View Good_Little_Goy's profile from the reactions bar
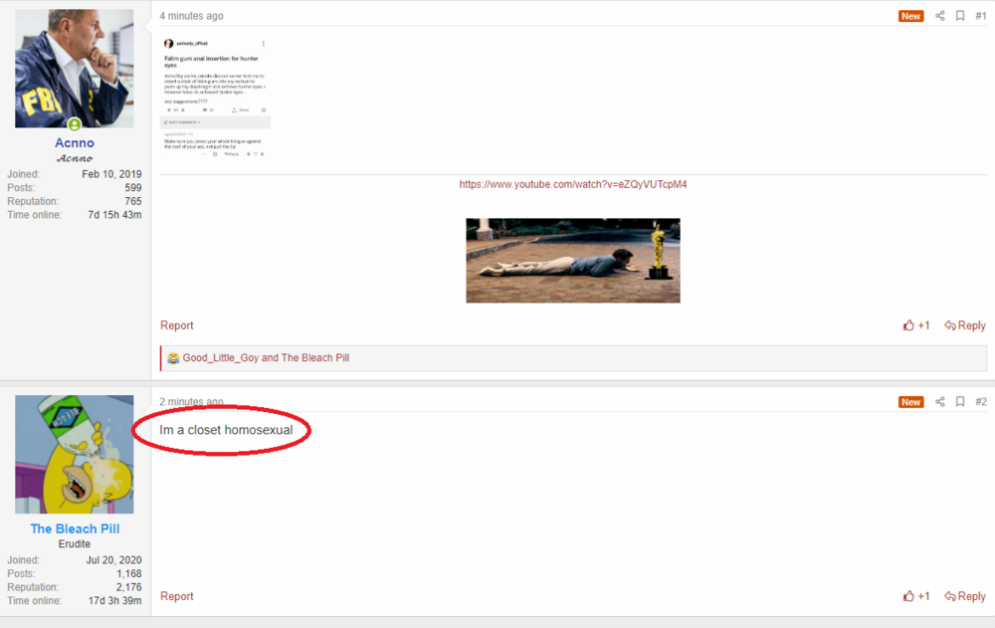 (x=221, y=357)
